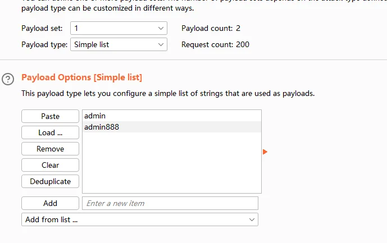The width and height of the screenshot is (387, 243).
Task: Click the Deduplicate button
Action: pos(50,181)
